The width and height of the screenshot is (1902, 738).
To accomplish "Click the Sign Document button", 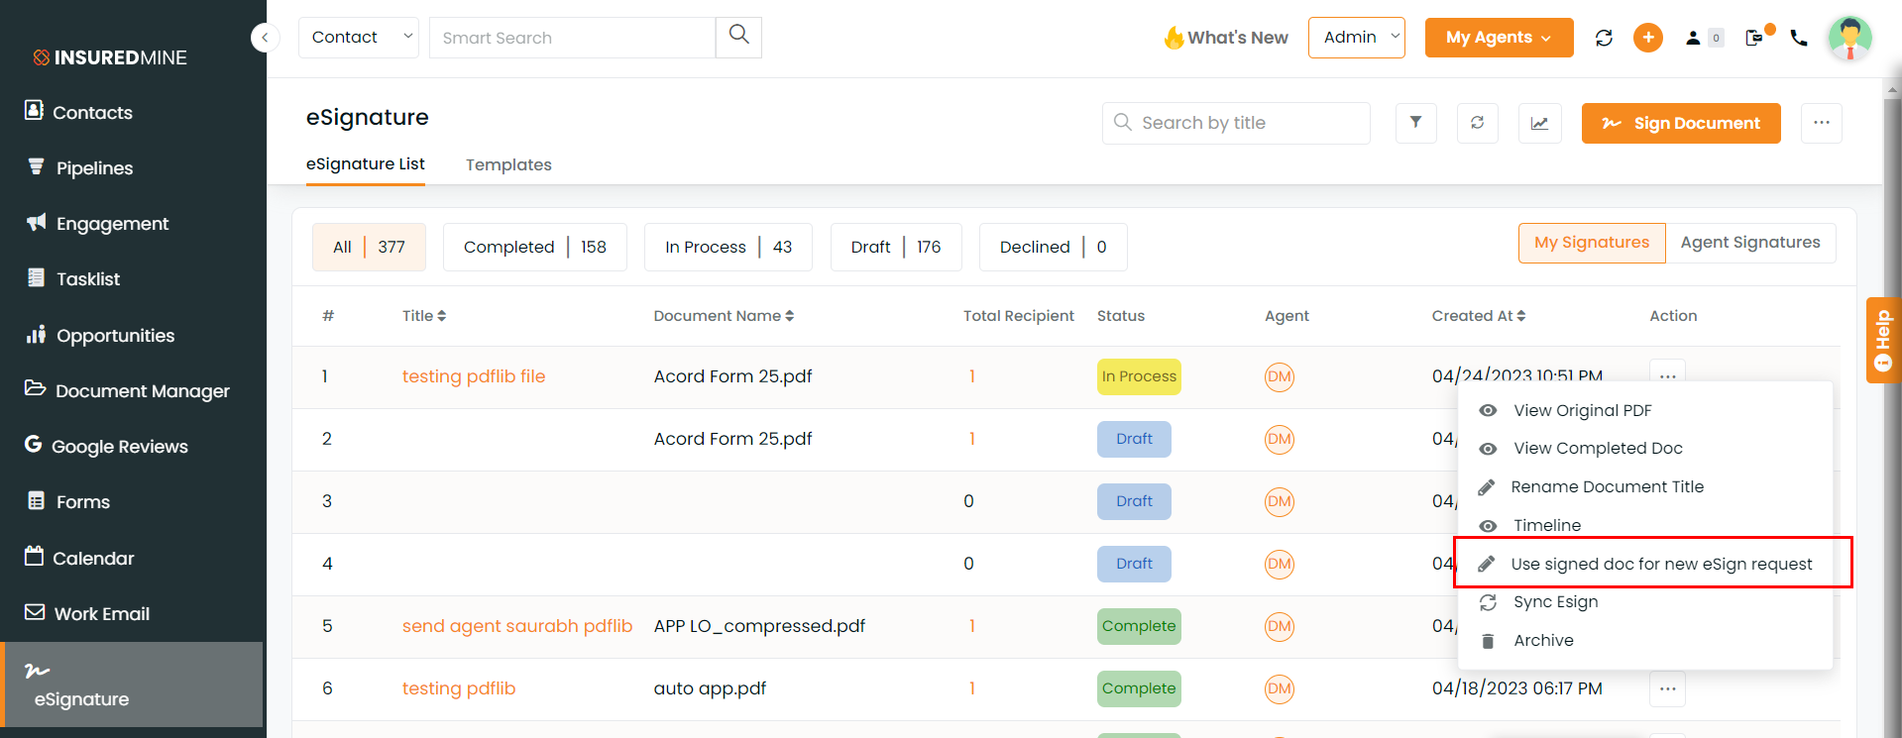I will coord(1681,123).
